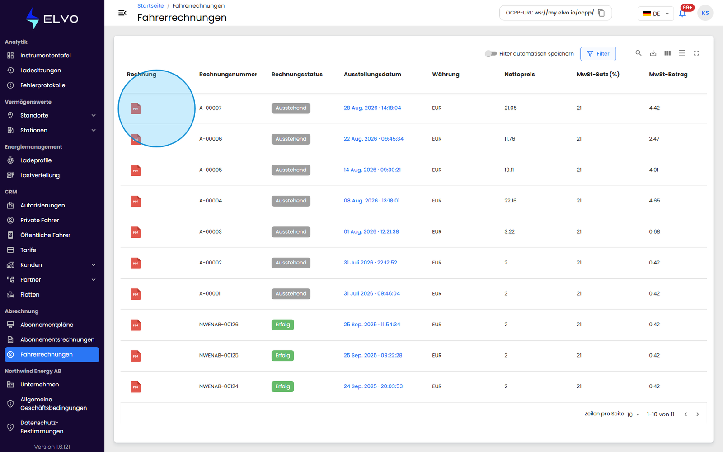Expand the Standorte sidebar section
Screen dimensions: 723x452
click(52, 115)
